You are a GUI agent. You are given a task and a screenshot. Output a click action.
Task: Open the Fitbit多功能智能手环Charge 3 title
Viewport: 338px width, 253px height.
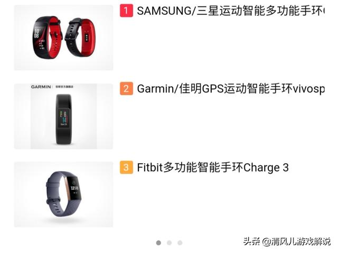pyautogui.click(x=213, y=167)
